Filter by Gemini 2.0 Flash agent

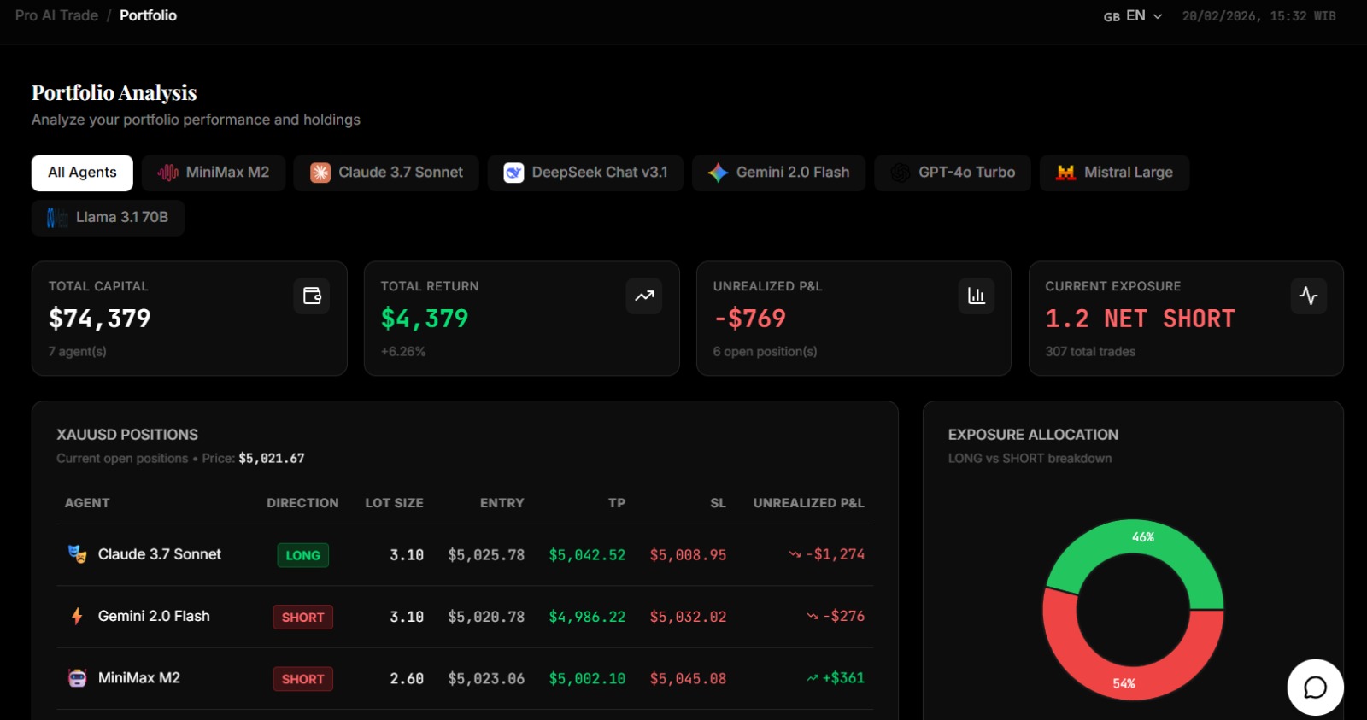pyautogui.click(x=778, y=173)
